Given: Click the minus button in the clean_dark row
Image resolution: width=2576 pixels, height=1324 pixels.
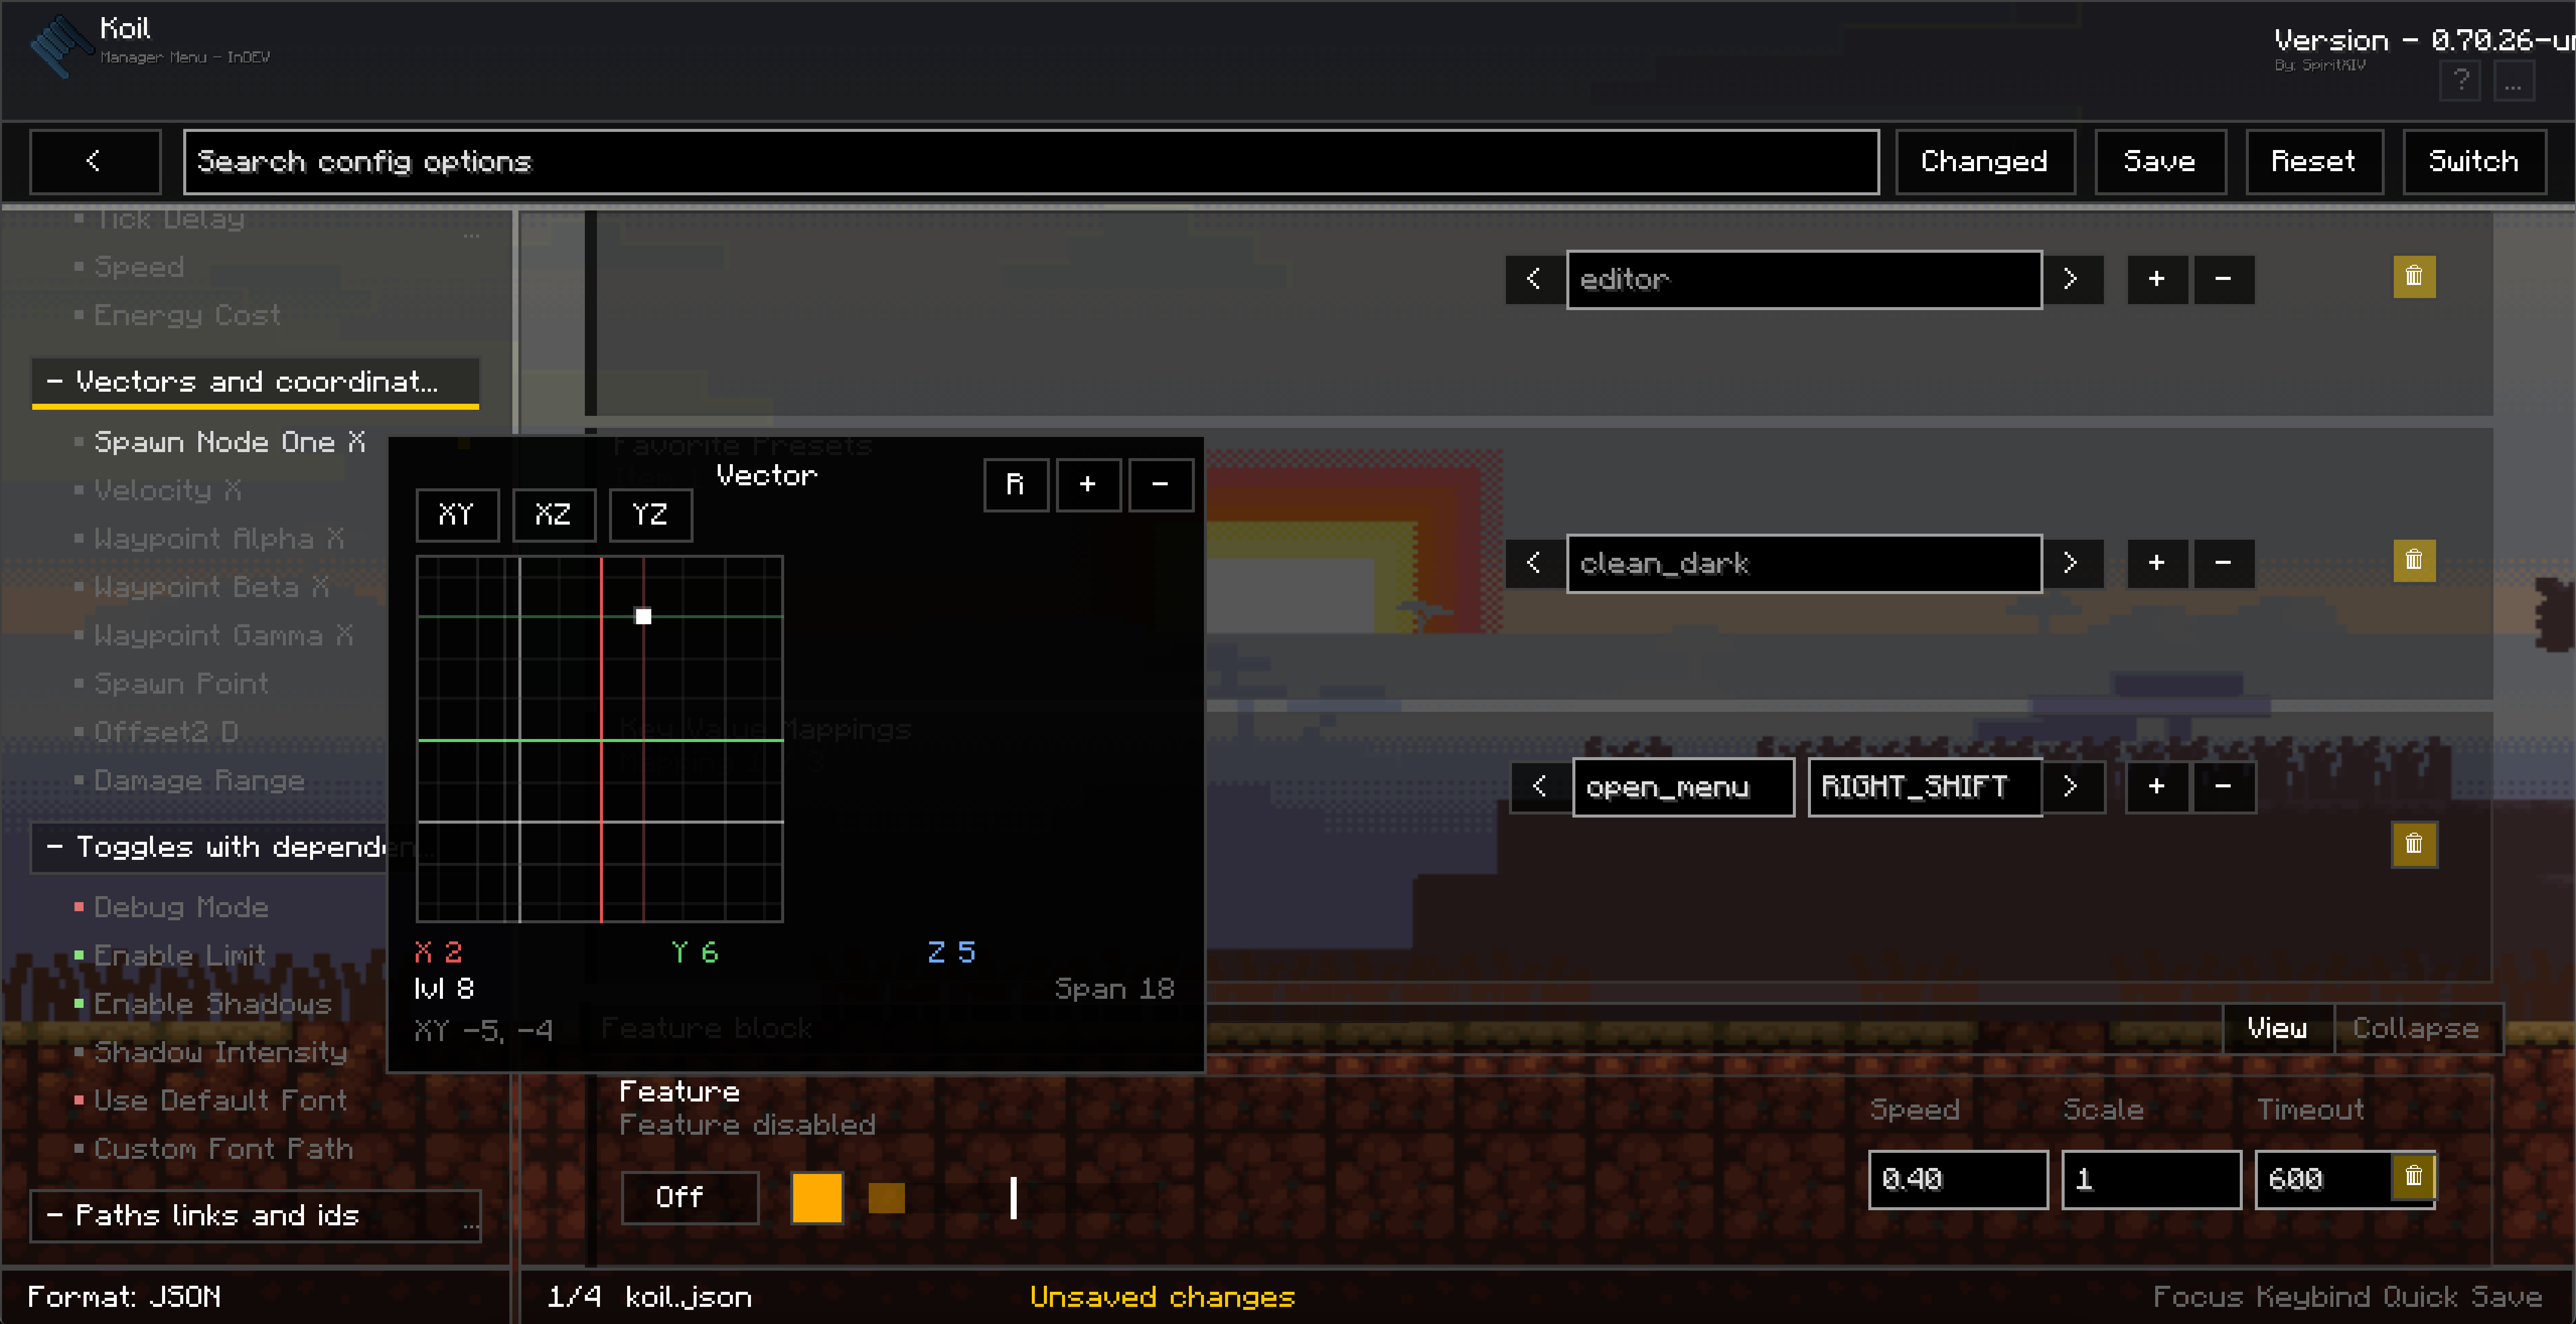Looking at the screenshot, I should [x=2223, y=563].
